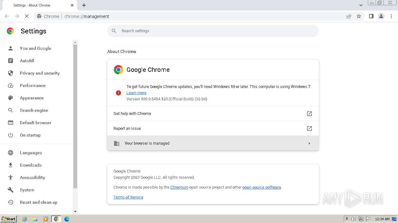Share this page via toolbar icon
Image resolution: width=398 pixels, height=223 pixels.
[349, 16]
